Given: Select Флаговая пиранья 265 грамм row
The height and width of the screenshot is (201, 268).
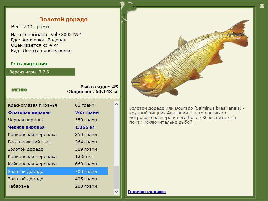Looking at the screenshot, I should point(57,113).
